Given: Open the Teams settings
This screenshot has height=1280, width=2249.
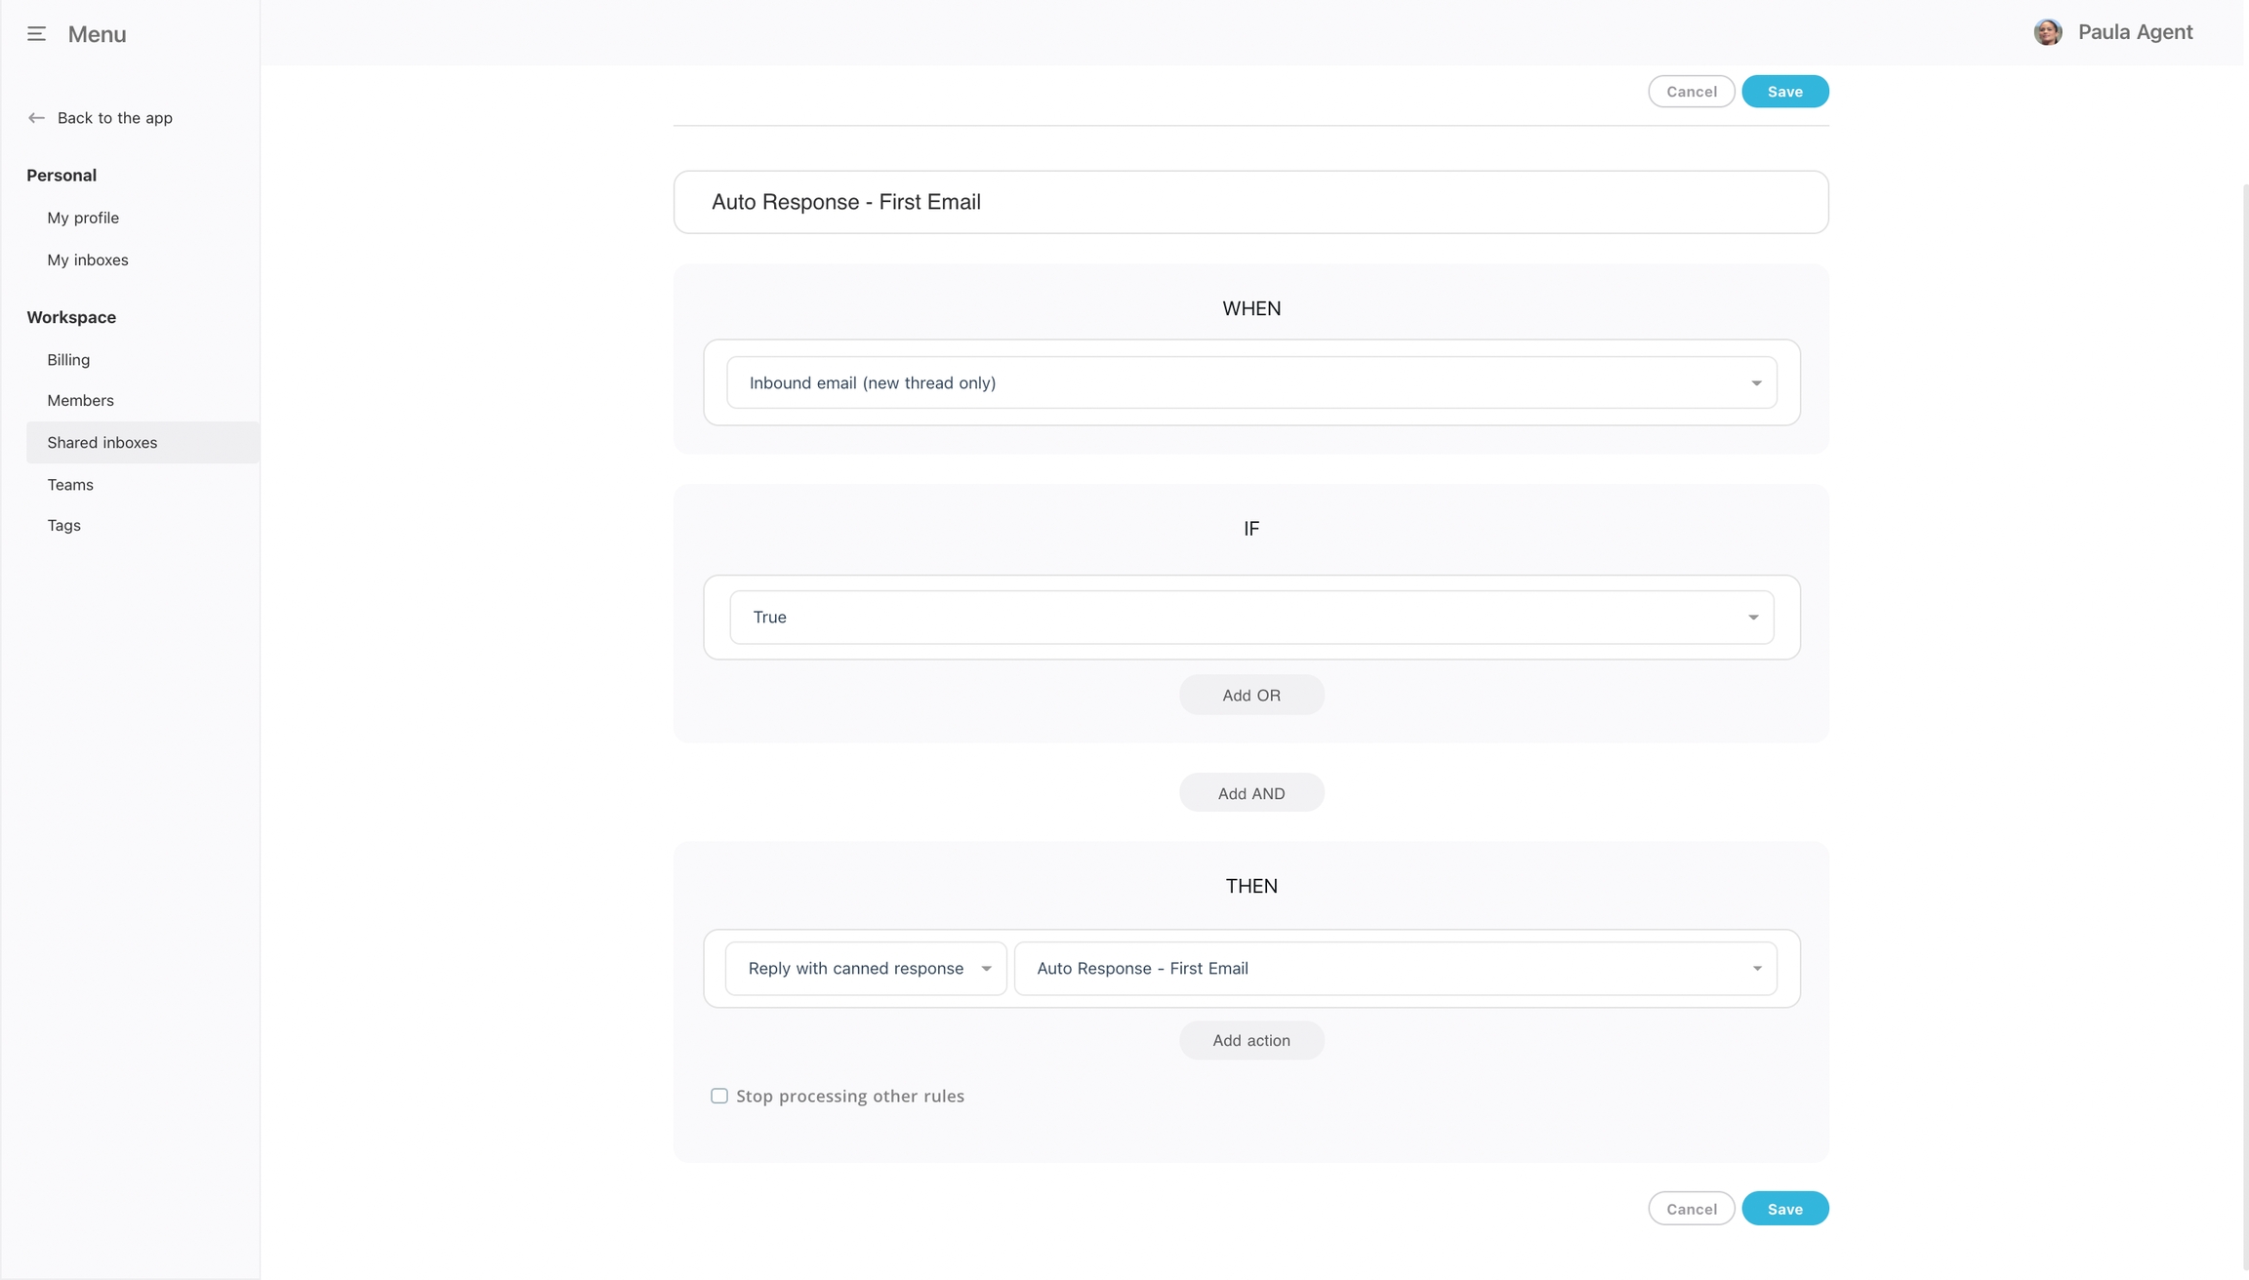Looking at the screenshot, I should pyautogui.click(x=70, y=485).
